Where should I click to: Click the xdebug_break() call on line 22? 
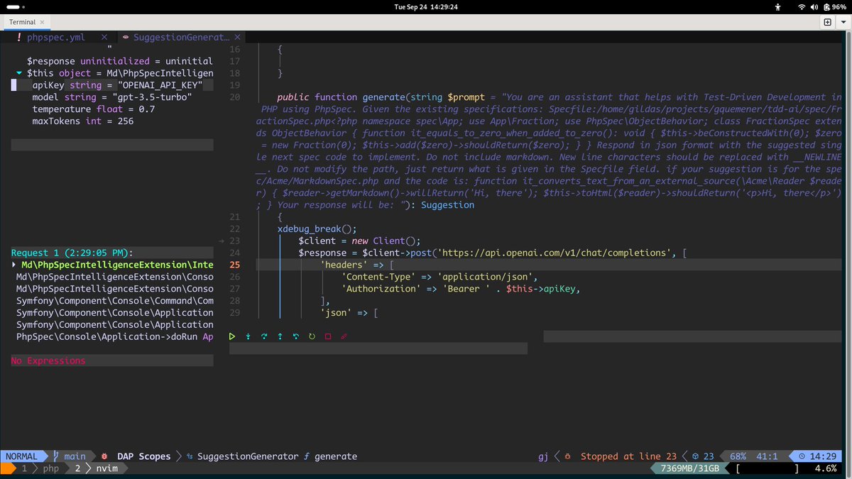pyautogui.click(x=317, y=229)
